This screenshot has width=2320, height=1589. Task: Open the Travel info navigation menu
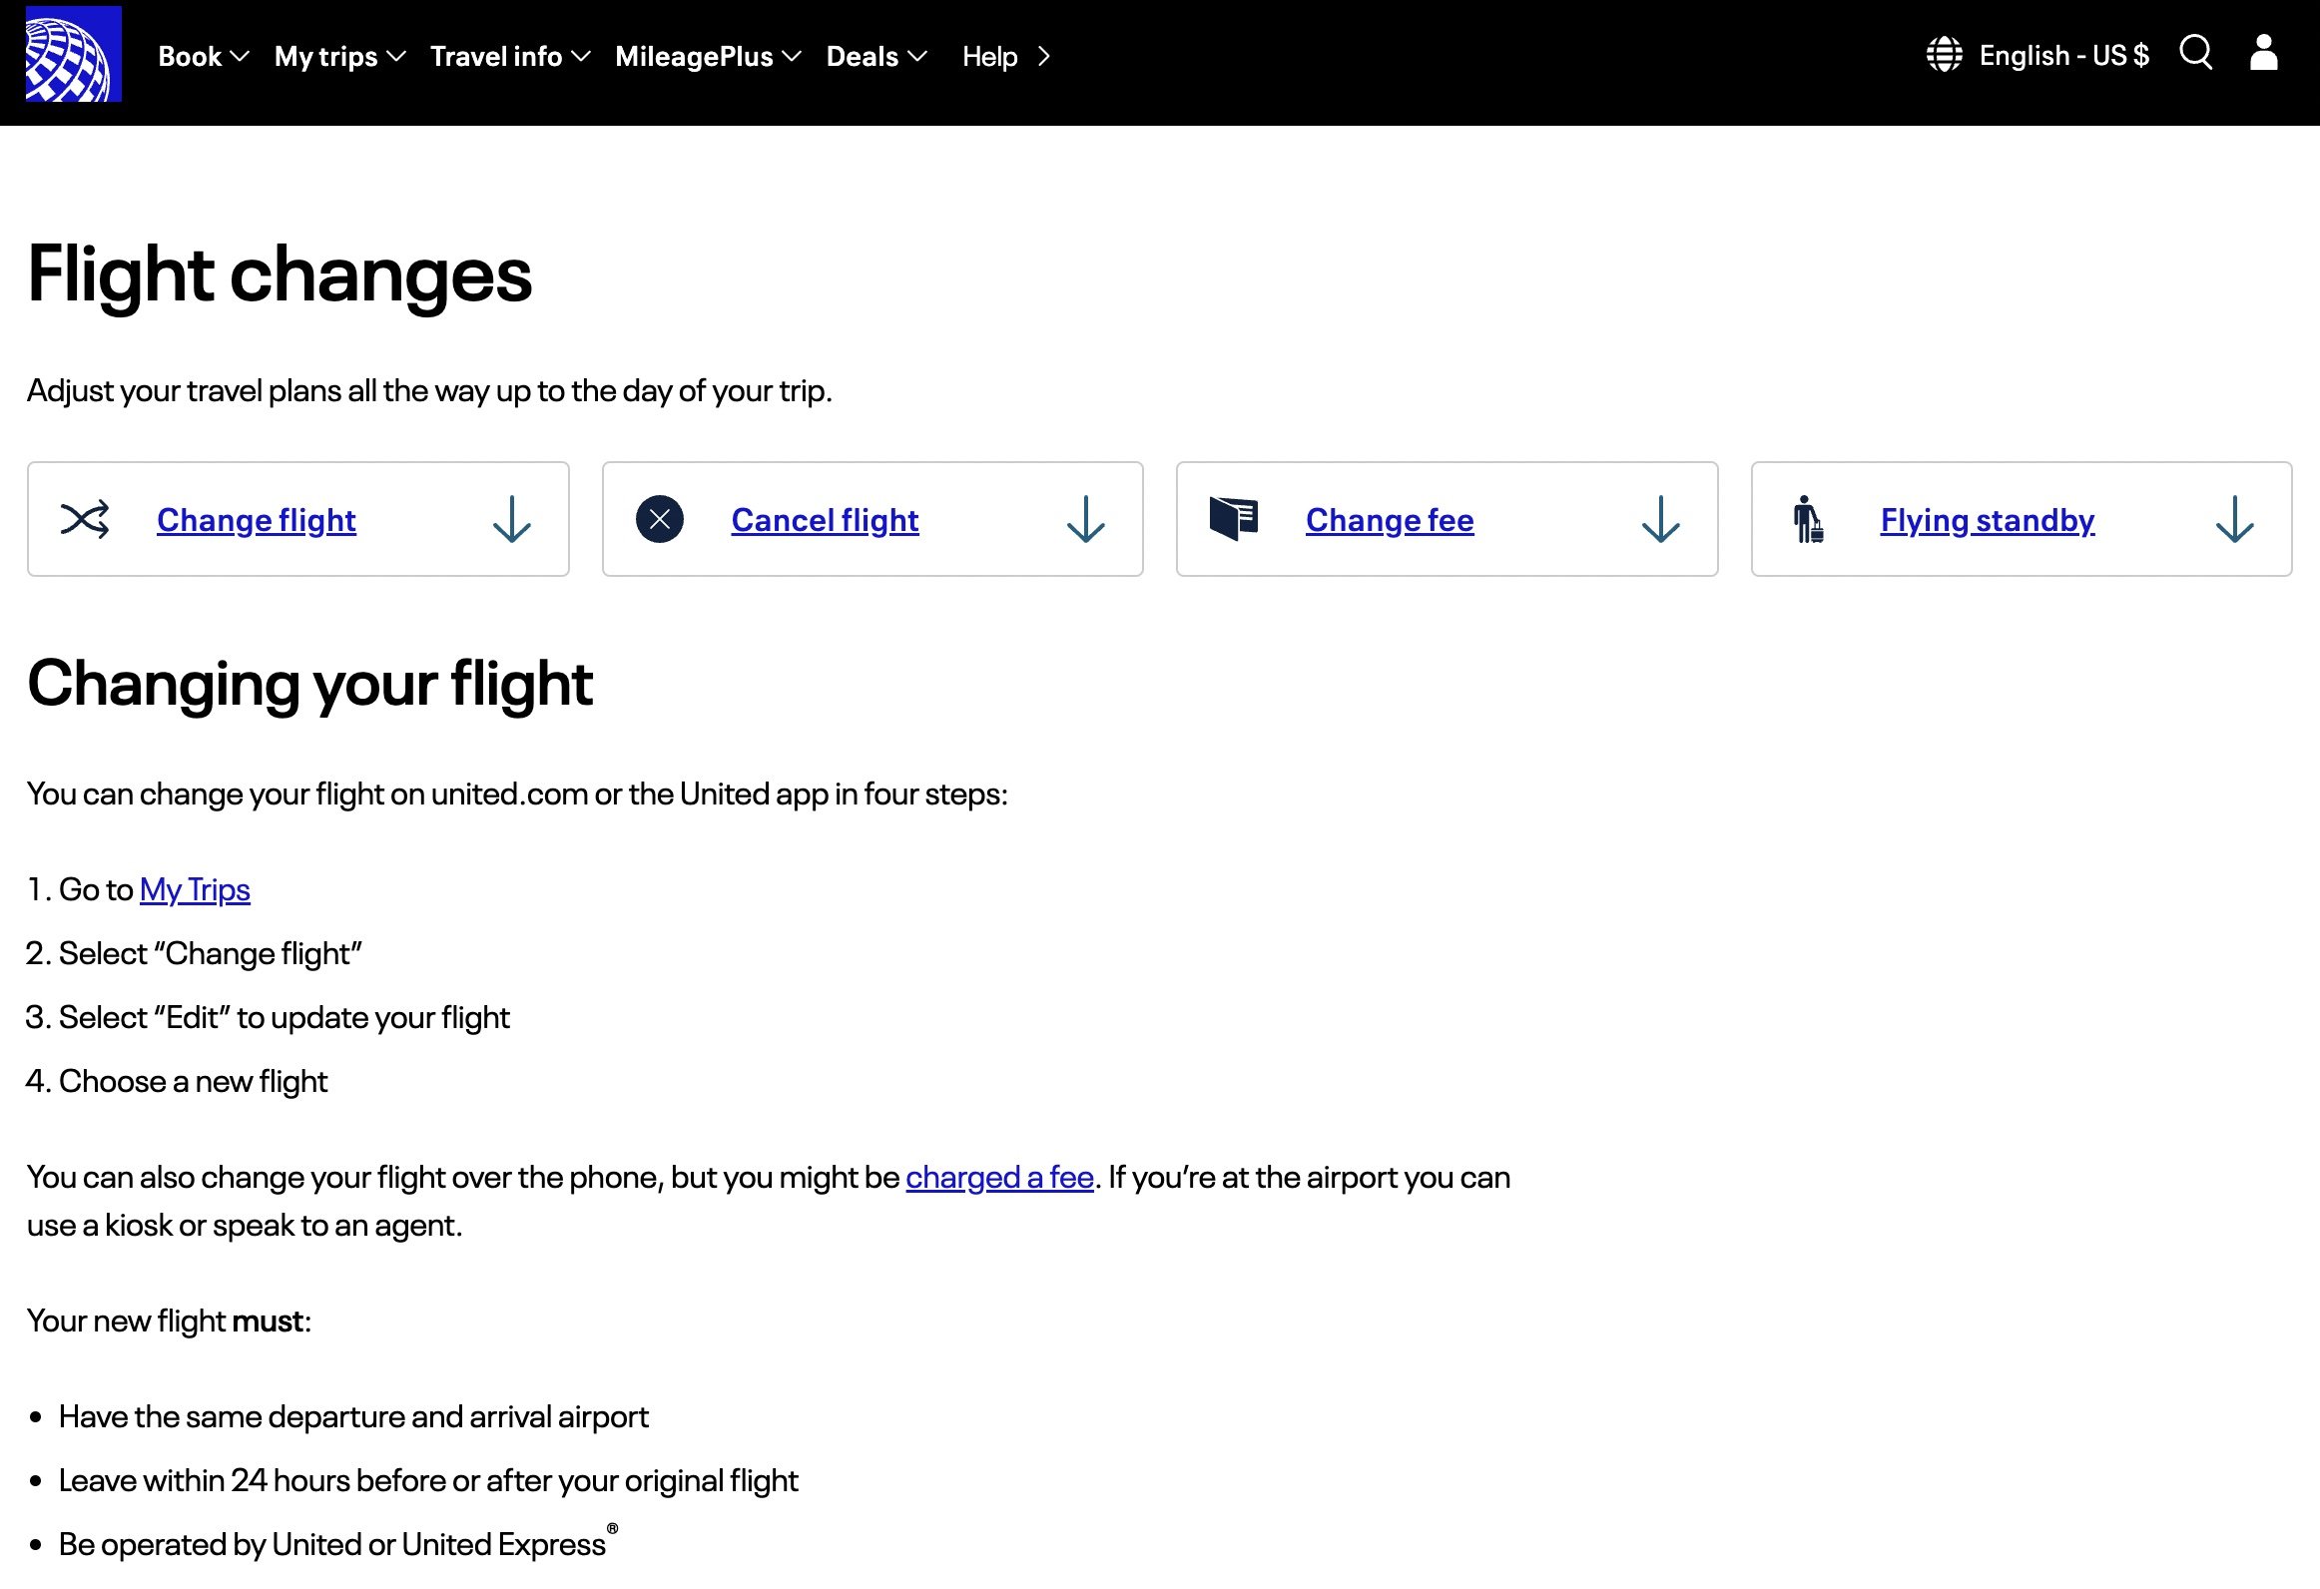pos(510,57)
